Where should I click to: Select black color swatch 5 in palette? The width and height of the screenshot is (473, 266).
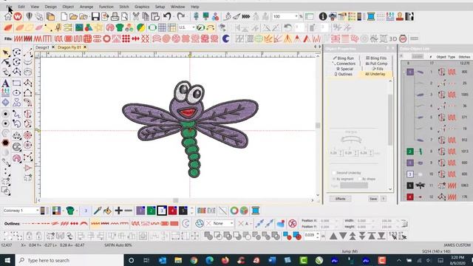pyautogui.click(x=183, y=211)
